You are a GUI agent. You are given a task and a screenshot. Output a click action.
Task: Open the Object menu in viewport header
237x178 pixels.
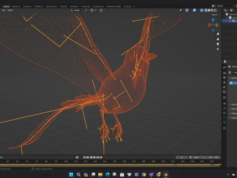[x=10, y=10]
